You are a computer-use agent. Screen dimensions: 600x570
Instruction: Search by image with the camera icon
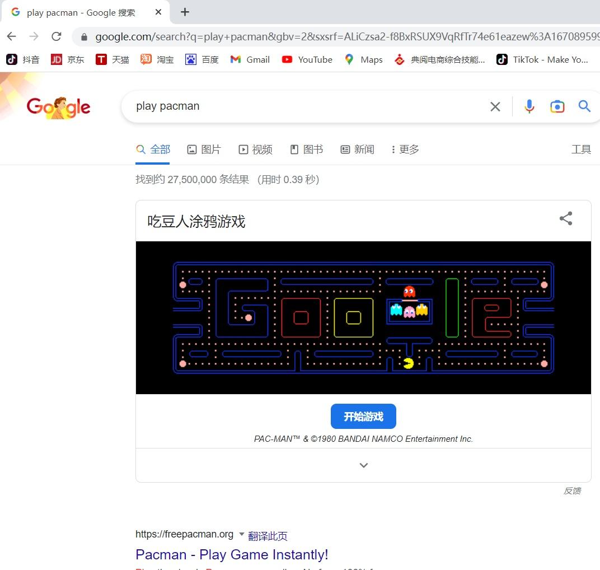pyautogui.click(x=557, y=106)
